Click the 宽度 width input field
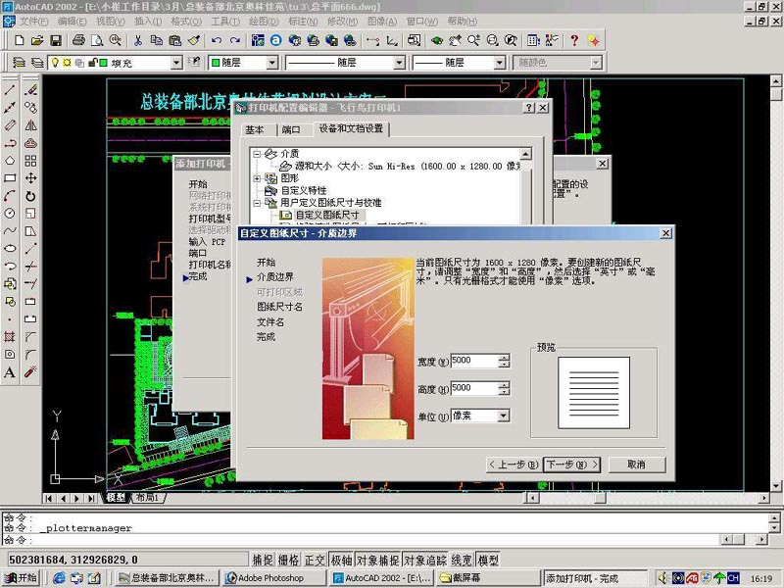This screenshot has height=588, width=784. click(x=474, y=361)
